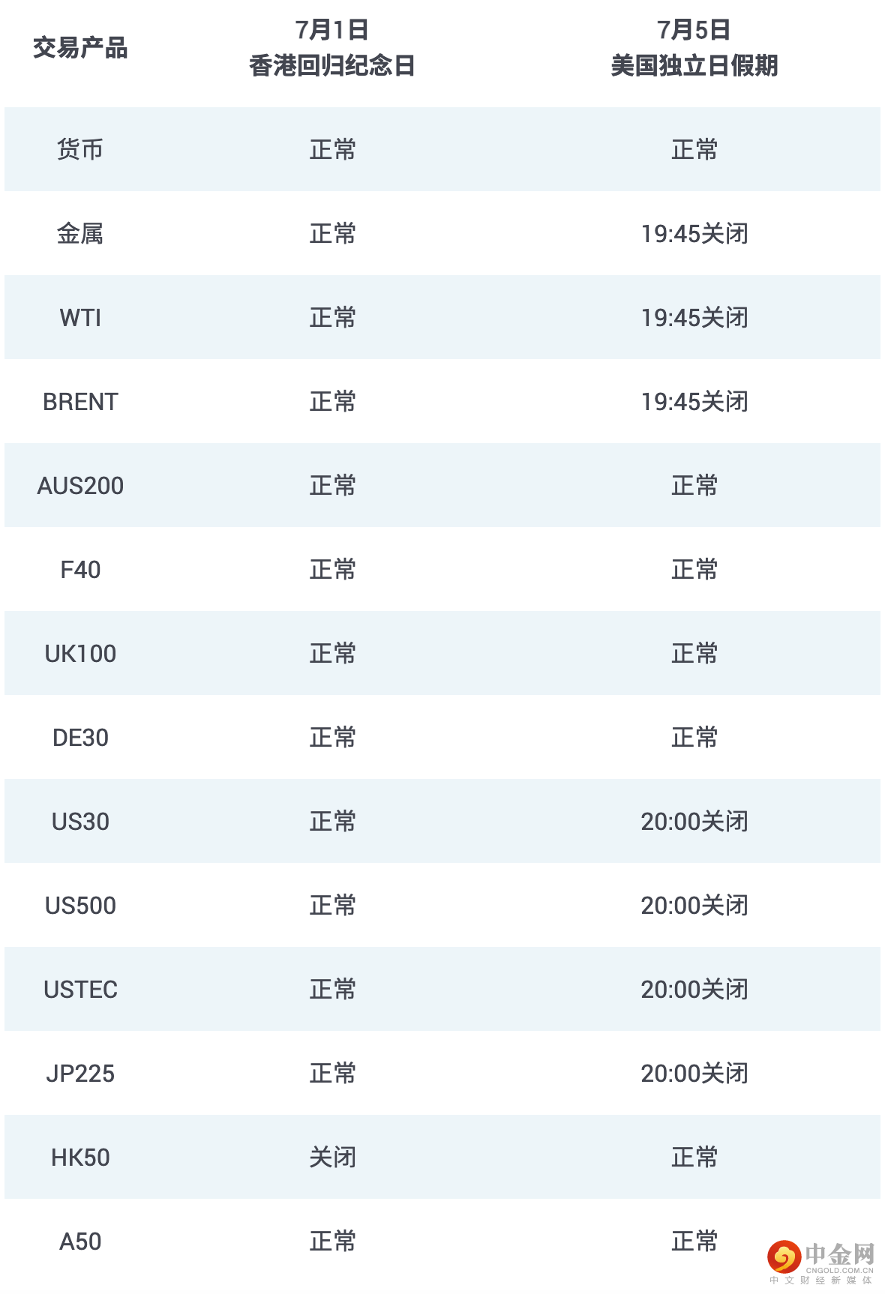This screenshot has width=885, height=1294.
Task: Select the USTEC product label
Action: (x=80, y=990)
